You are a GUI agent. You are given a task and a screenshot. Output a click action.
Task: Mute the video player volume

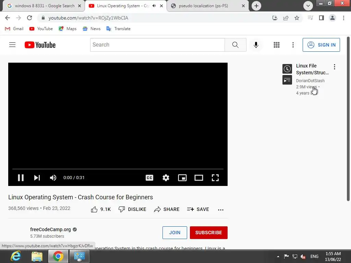point(53,178)
